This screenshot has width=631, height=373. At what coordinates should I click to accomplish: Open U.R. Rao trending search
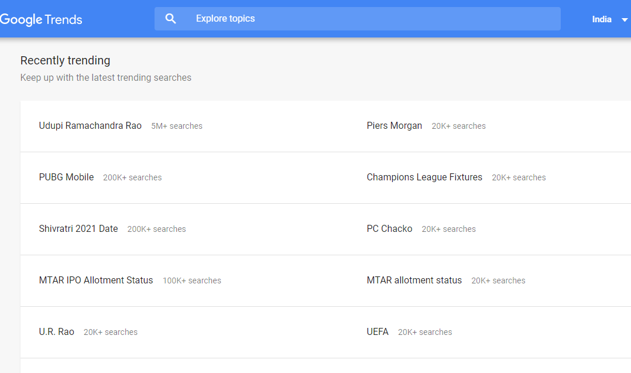[56, 331]
